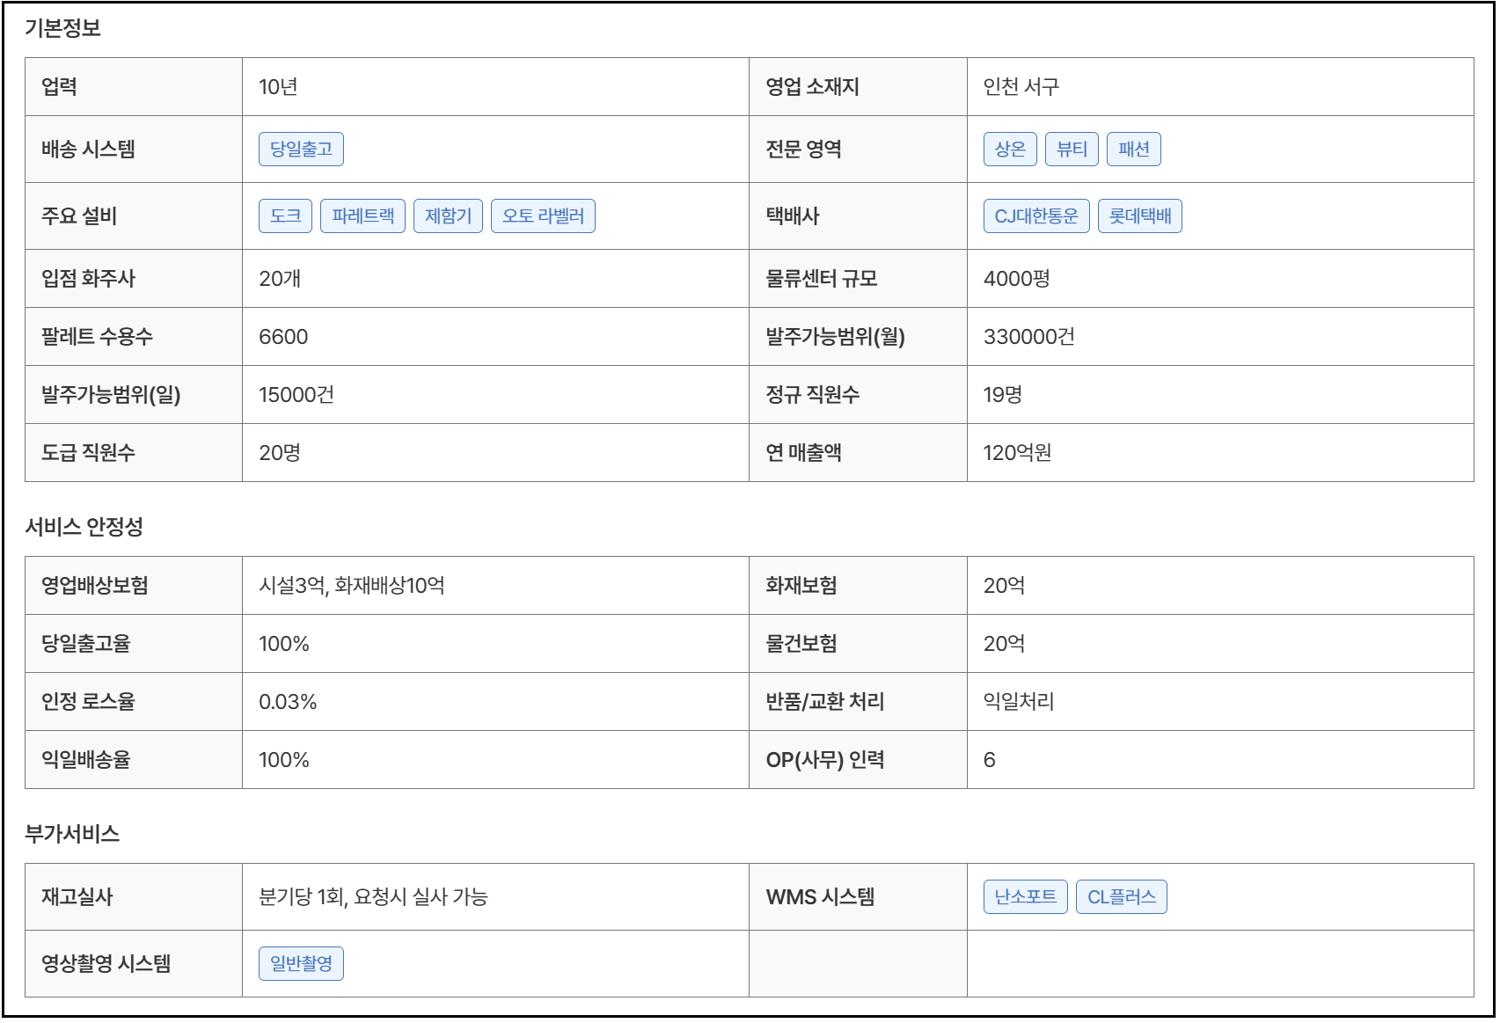Click the 도크 equipment tag
The width and height of the screenshot is (1500, 1023).
pyautogui.click(x=285, y=216)
